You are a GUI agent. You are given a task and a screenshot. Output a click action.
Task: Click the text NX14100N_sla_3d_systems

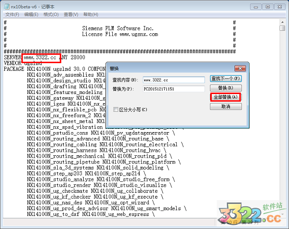click(x=60, y=168)
